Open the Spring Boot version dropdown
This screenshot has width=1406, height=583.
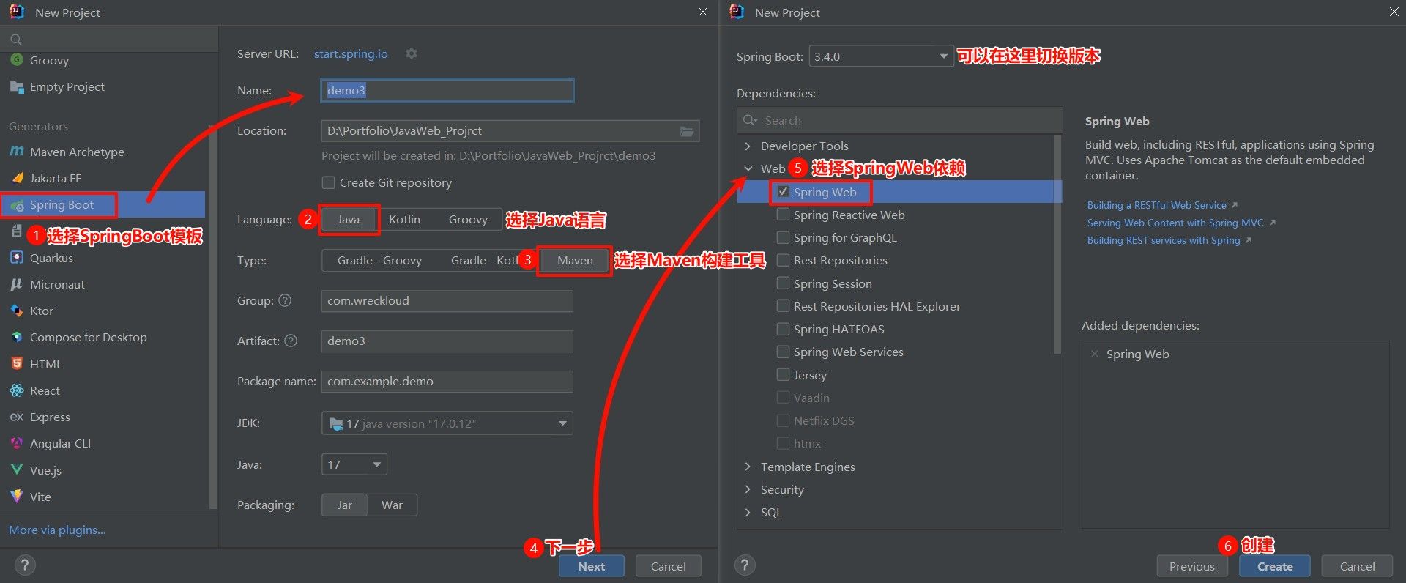tap(881, 56)
